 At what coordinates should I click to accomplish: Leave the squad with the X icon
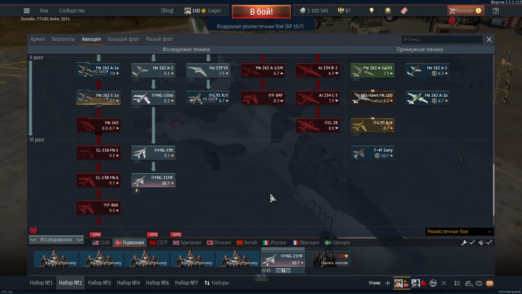pos(444,283)
